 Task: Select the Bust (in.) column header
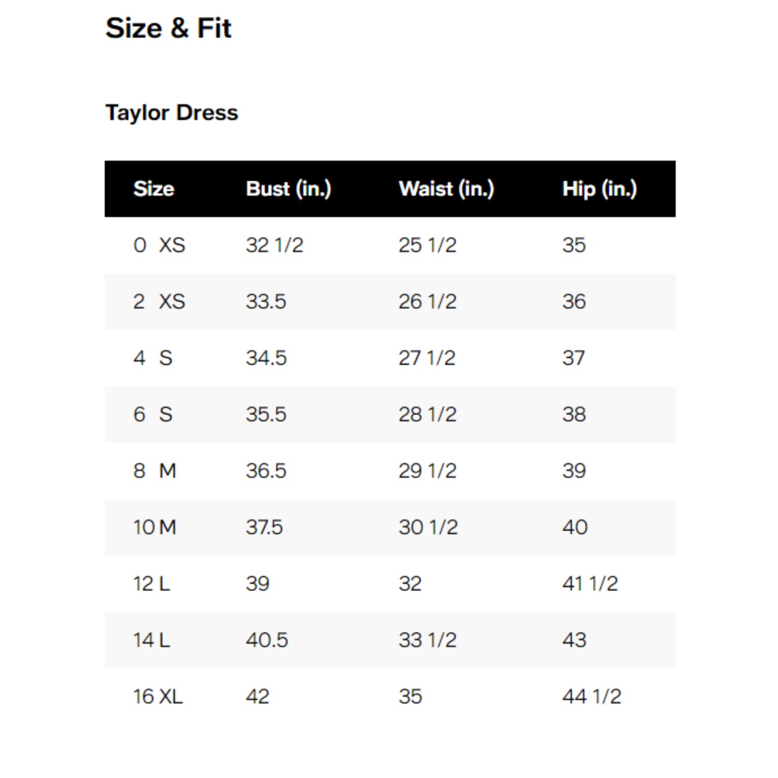click(288, 189)
